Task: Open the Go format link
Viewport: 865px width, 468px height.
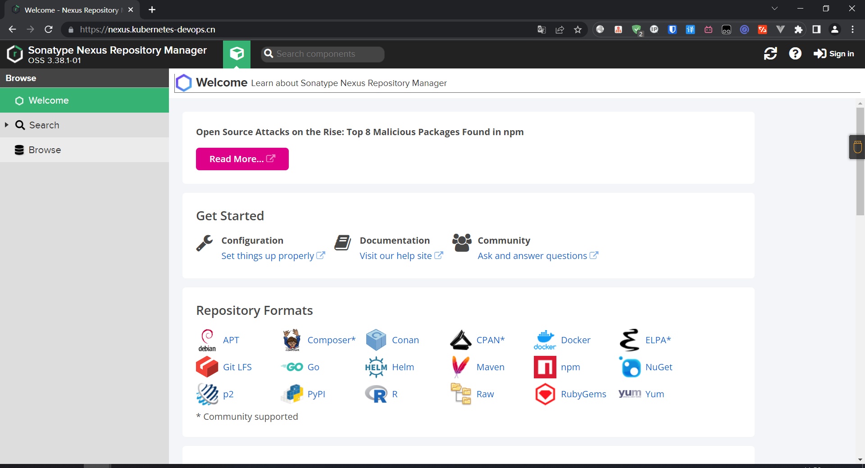Action: tap(314, 367)
